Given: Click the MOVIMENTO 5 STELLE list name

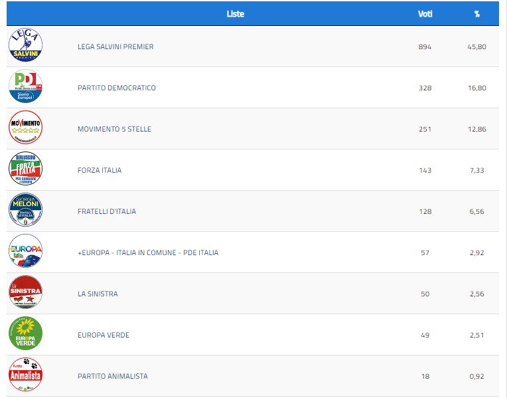Looking at the screenshot, I should (x=114, y=129).
